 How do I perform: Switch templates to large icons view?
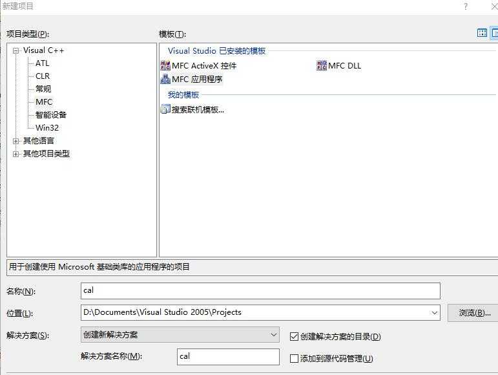click(482, 33)
